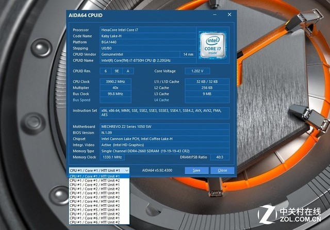This screenshot has width=330, height=230.
Task: Minimize the AIDA64 CPUID window
Action: 214,14
